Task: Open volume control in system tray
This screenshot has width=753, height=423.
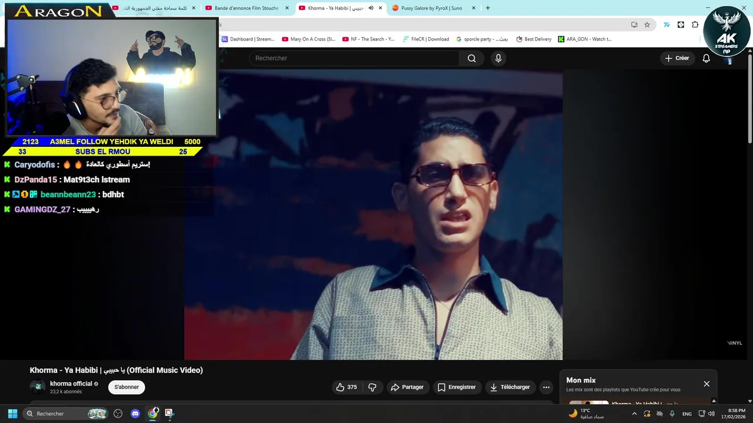Action: click(x=711, y=414)
